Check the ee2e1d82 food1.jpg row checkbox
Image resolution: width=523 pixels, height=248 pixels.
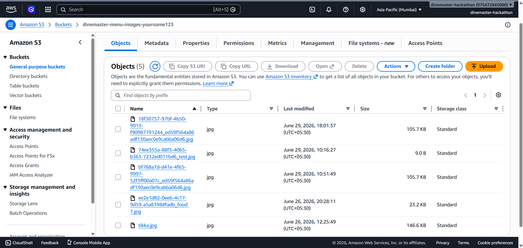(x=118, y=205)
